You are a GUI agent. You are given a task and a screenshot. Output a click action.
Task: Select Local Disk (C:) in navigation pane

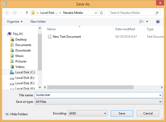pyautogui.click(x=25, y=72)
